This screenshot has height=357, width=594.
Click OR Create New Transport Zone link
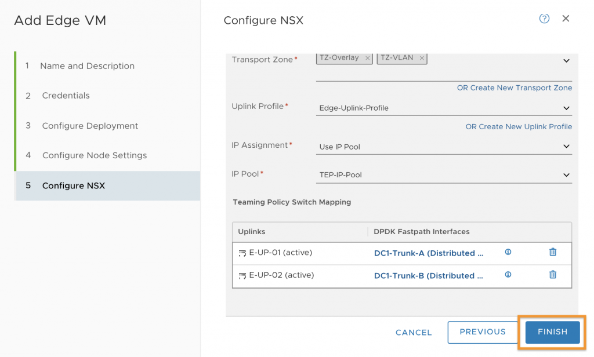(514, 88)
